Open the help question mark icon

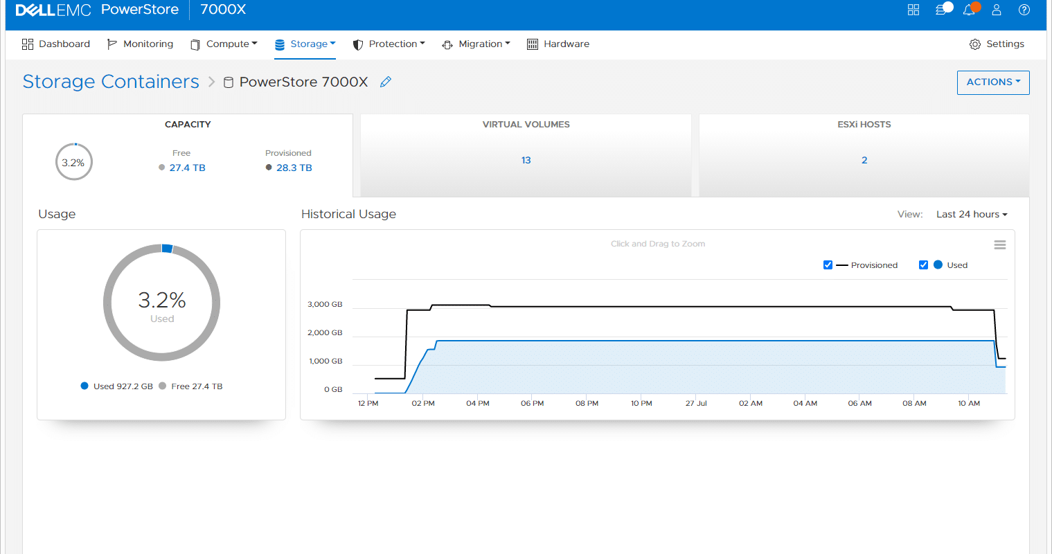point(1024,10)
